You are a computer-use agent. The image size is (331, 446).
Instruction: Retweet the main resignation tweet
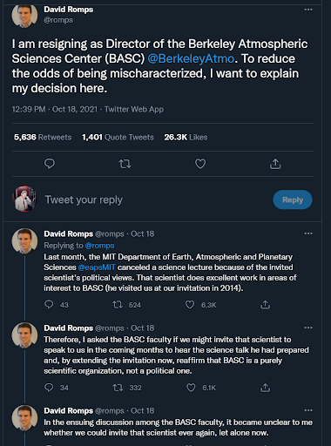pos(125,165)
